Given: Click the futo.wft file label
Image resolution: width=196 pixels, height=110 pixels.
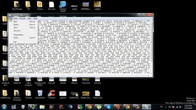Looking at the screenshot, I should [x=51, y=83].
